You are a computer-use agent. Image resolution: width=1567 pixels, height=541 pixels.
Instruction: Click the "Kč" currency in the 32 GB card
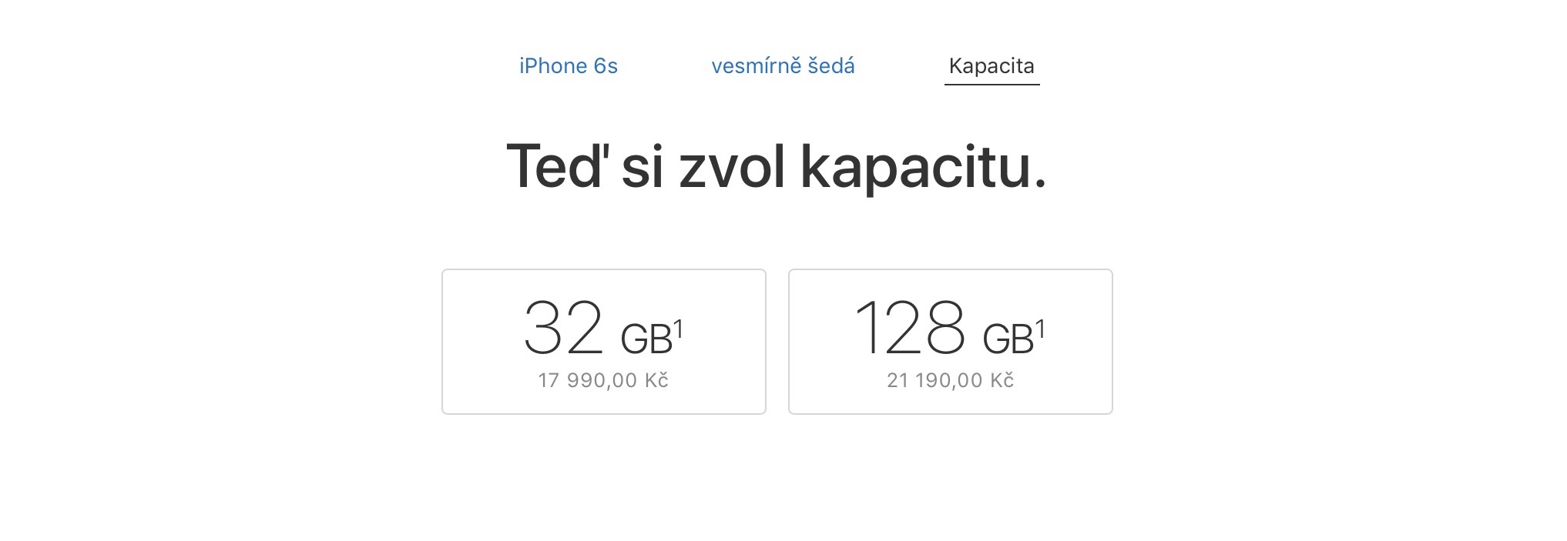(x=656, y=380)
